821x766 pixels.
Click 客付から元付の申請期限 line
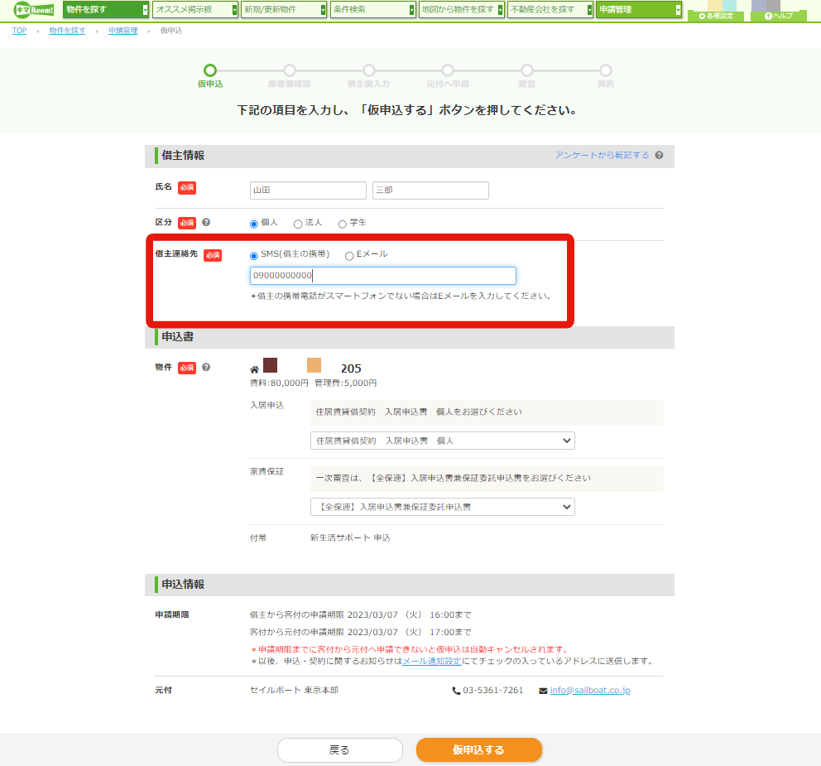(x=360, y=632)
